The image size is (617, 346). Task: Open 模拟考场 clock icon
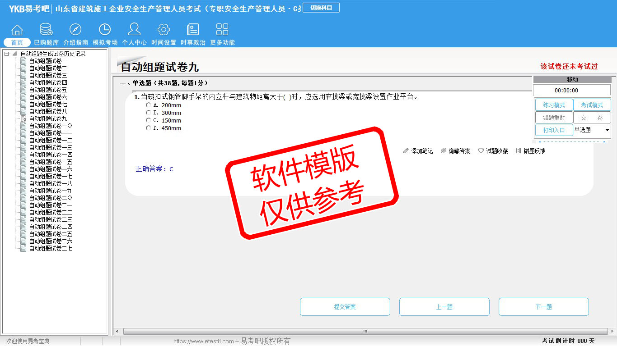tap(105, 30)
